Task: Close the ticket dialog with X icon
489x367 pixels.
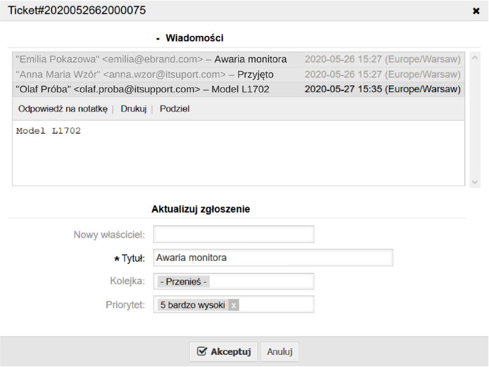Action: (476, 11)
